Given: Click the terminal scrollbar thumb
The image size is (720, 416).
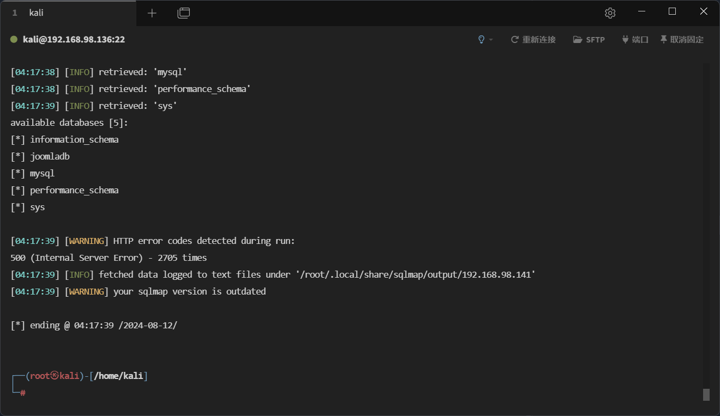Looking at the screenshot, I should [706, 395].
